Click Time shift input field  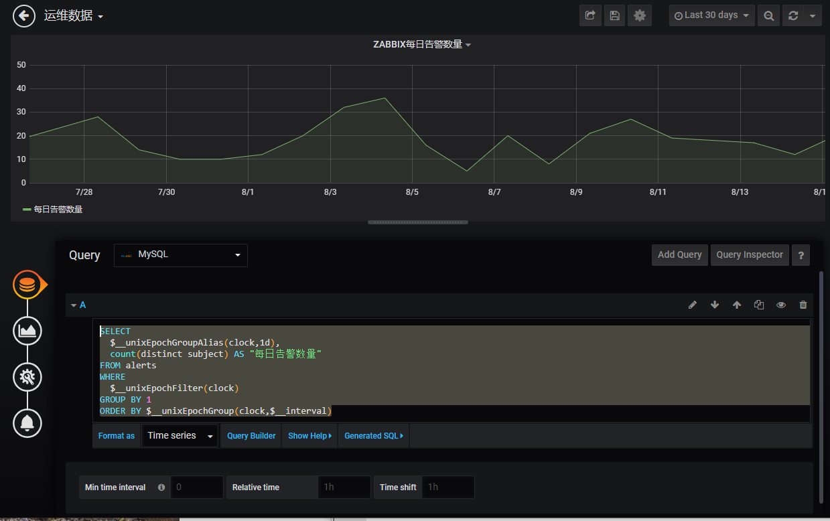(448, 487)
